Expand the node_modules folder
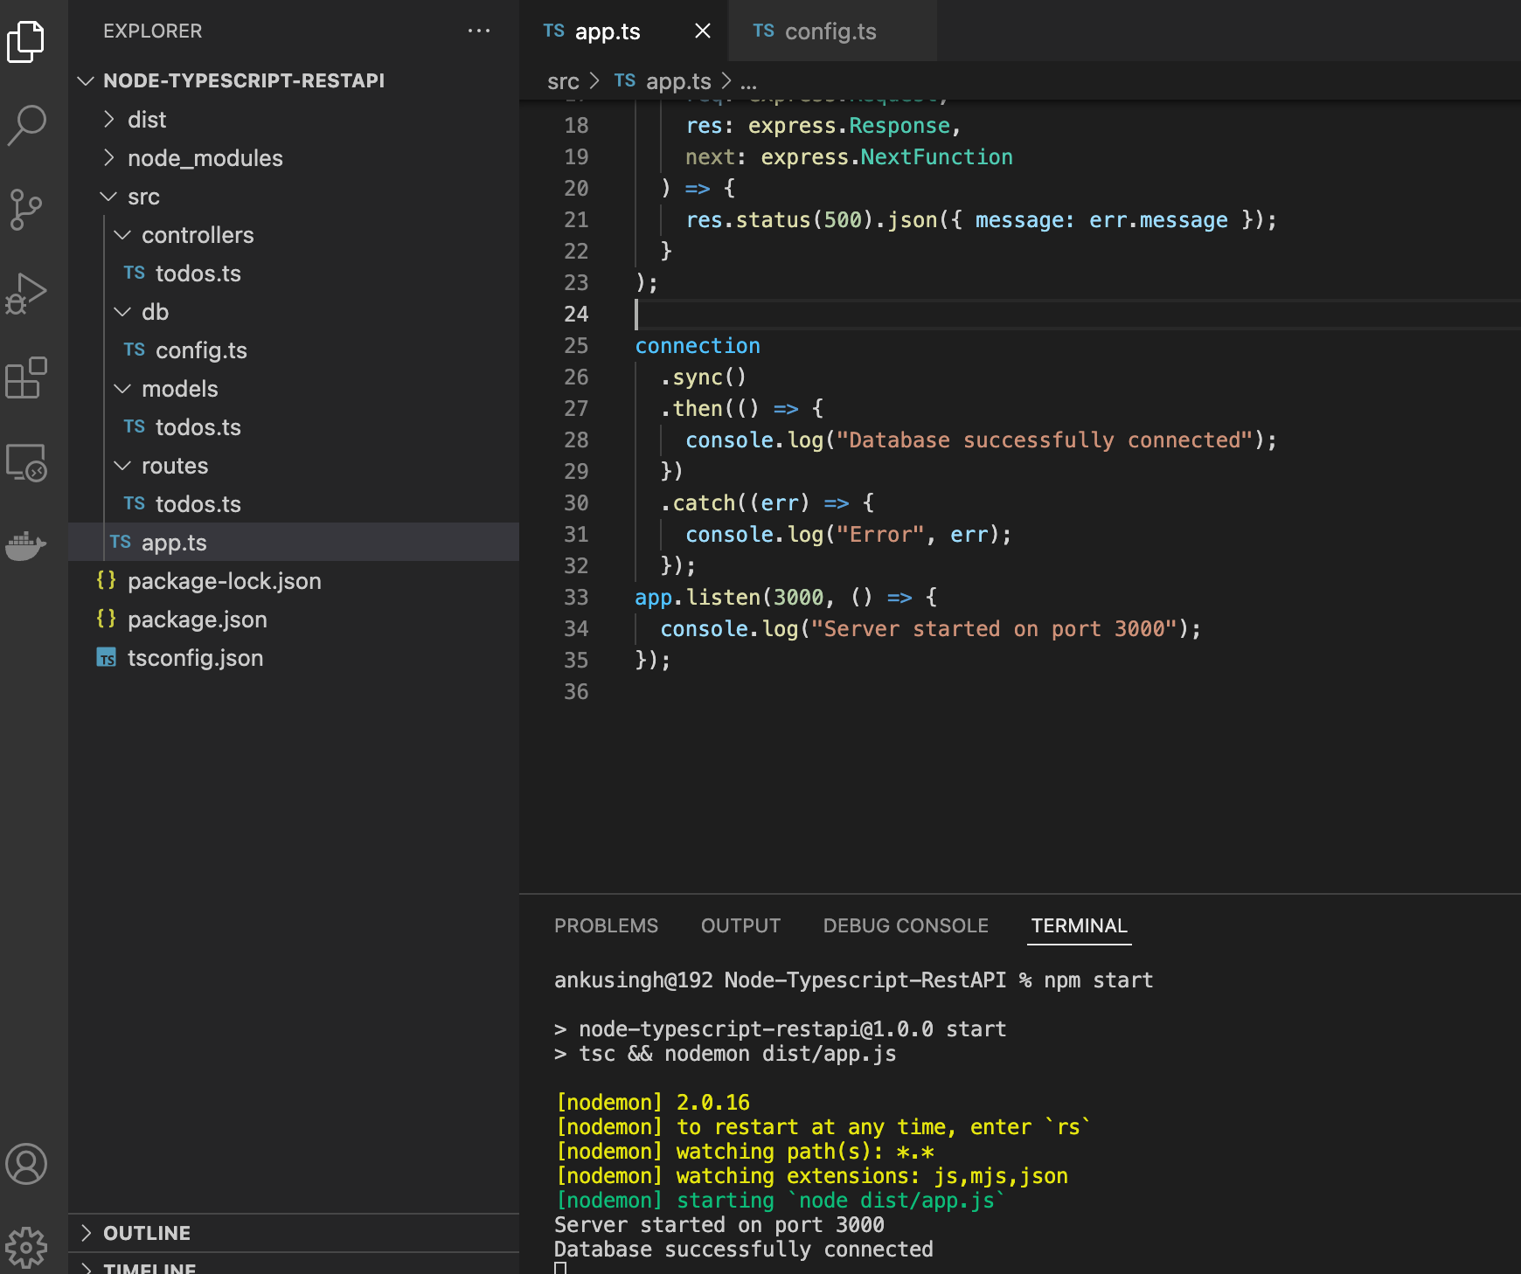The height and width of the screenshot is (1274, 1521). [109, 157]
